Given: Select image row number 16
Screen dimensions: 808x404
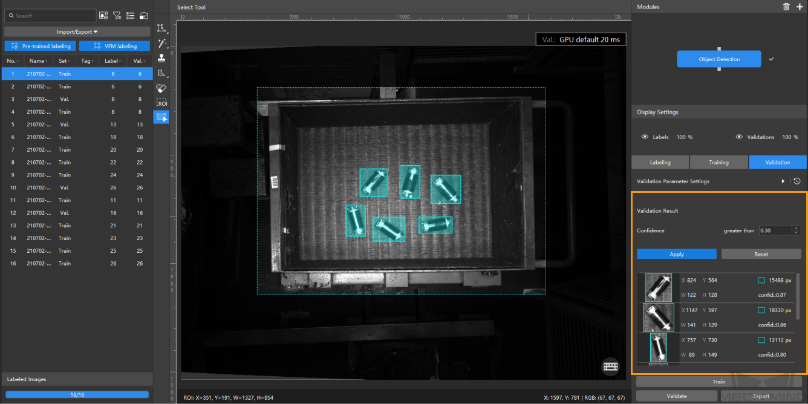Looking at the screenshot, I should 77,263.
